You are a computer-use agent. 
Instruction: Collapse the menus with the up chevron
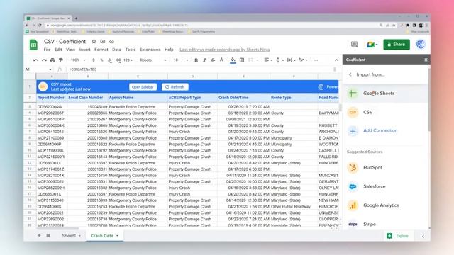[336, 60]
